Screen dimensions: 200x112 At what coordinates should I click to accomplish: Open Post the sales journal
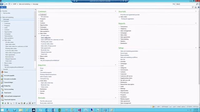46,101
